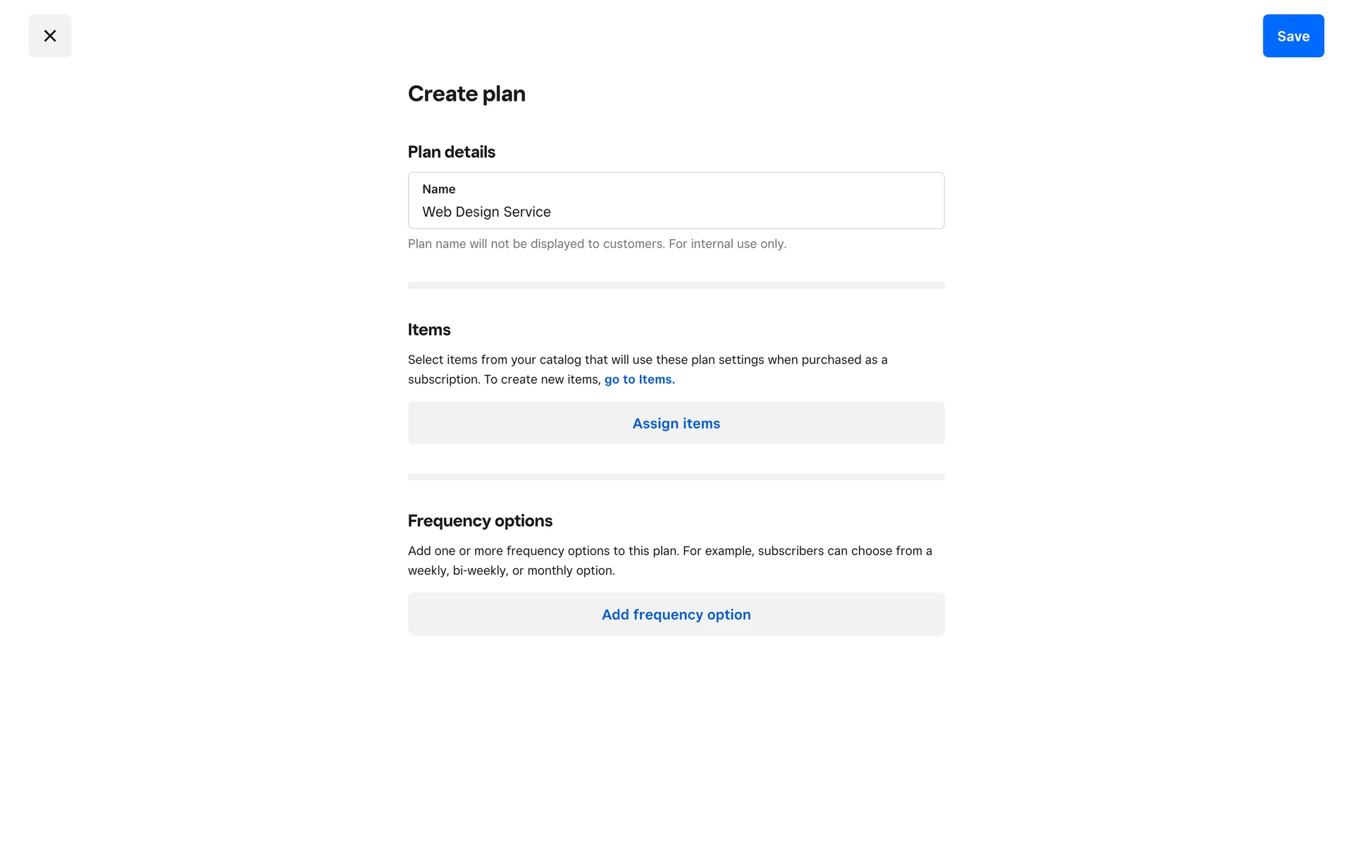Click the To create new items text
1353x846 pixels.
point(541,379)
